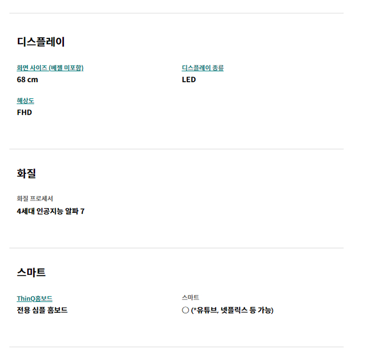This screenshot has width=386, height=353.
Task: Click the 스마트 section heading
Action: point(31,273)
